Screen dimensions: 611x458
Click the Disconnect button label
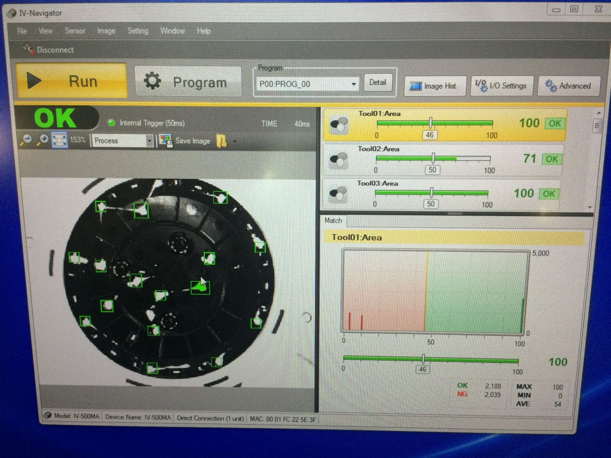pos(55,50)
